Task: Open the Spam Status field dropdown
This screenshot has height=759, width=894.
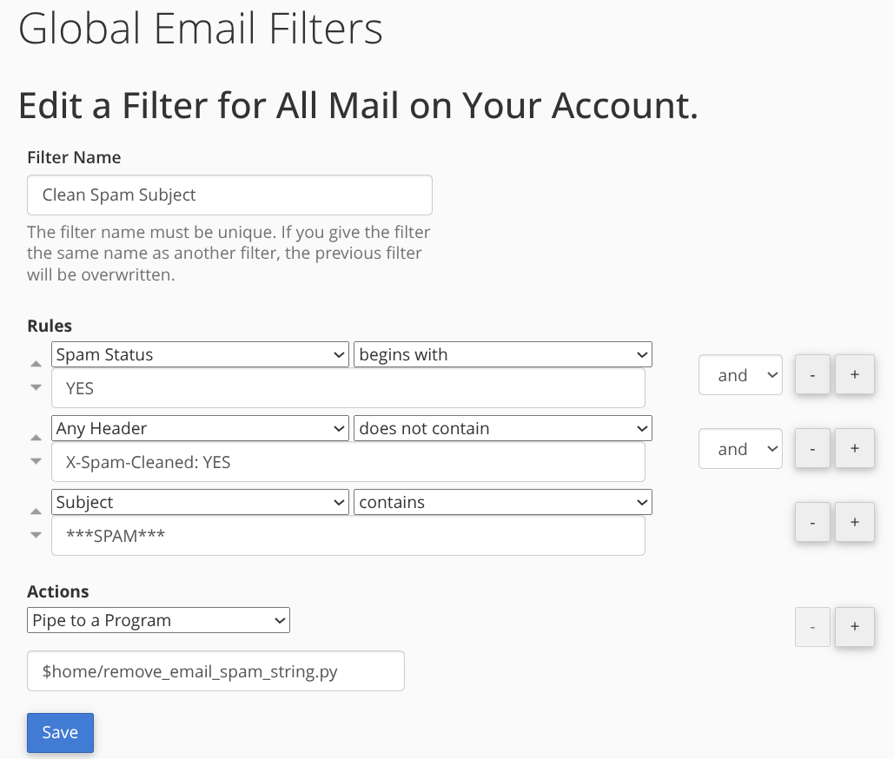Action: click(x=200, y=355)
